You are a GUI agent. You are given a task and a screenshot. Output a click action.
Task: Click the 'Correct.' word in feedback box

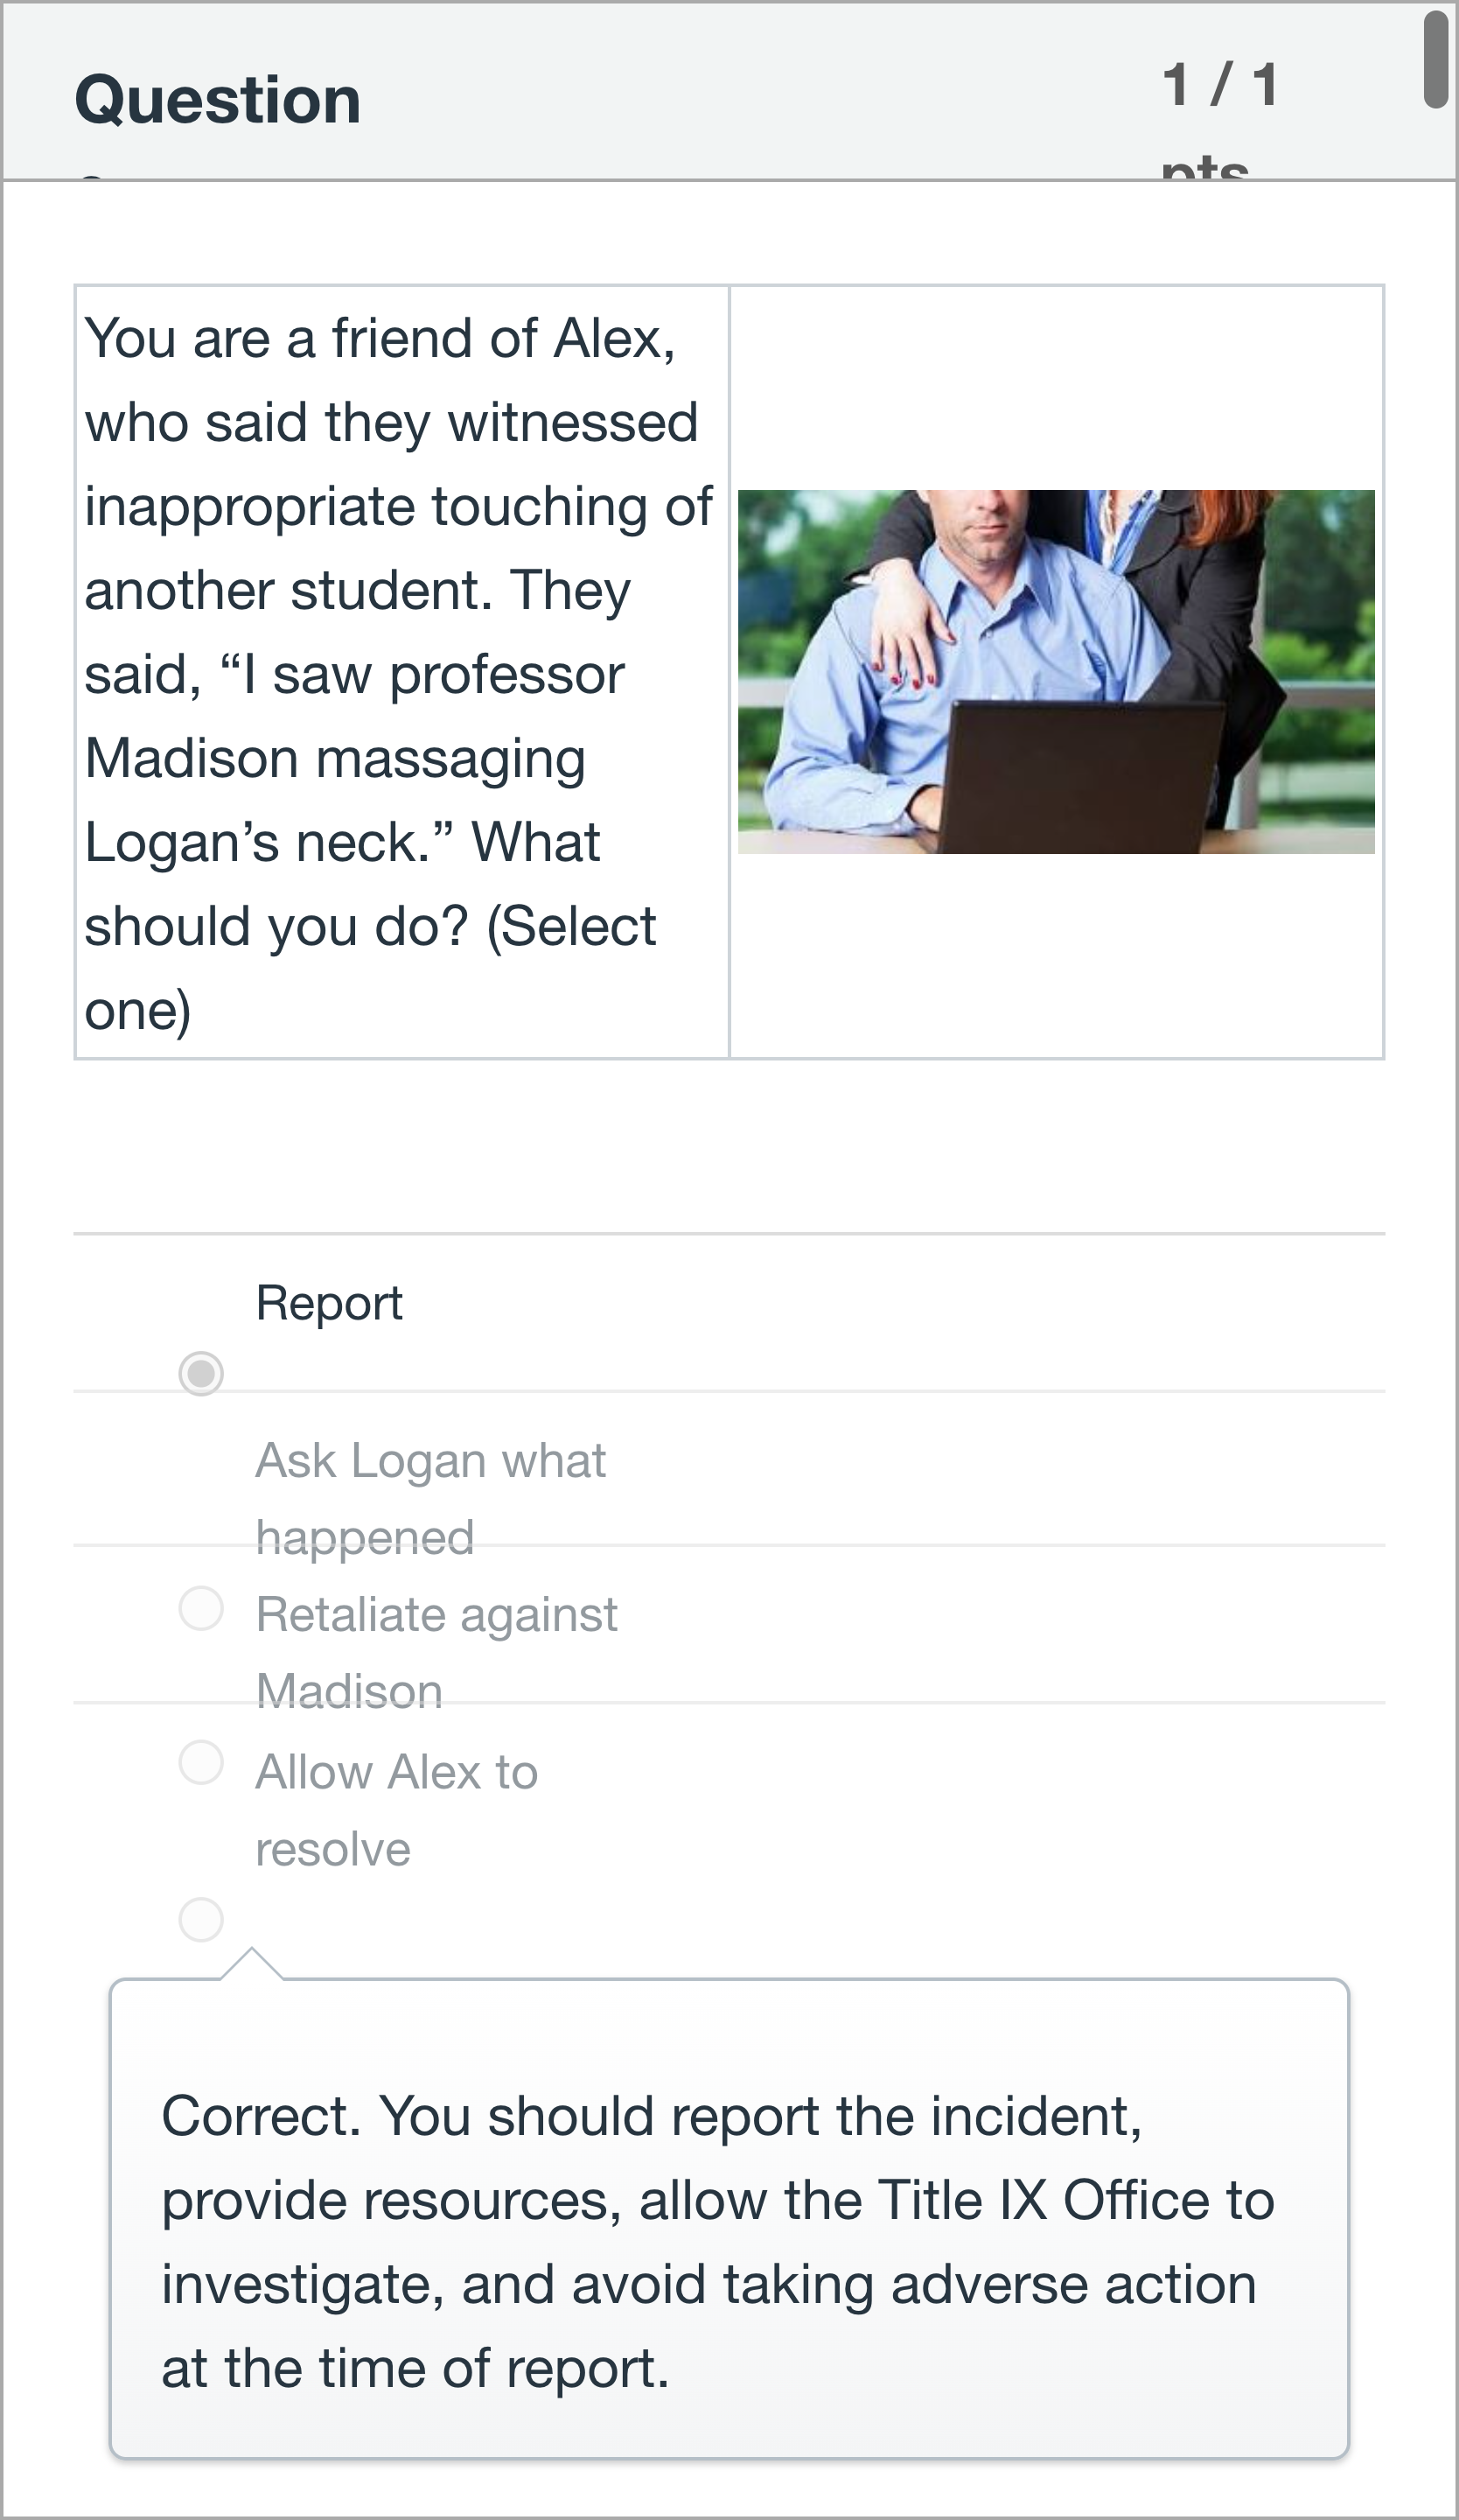(x=260, y=2115)
